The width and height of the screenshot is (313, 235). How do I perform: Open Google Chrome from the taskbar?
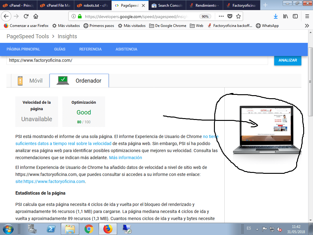click(89, 229)
